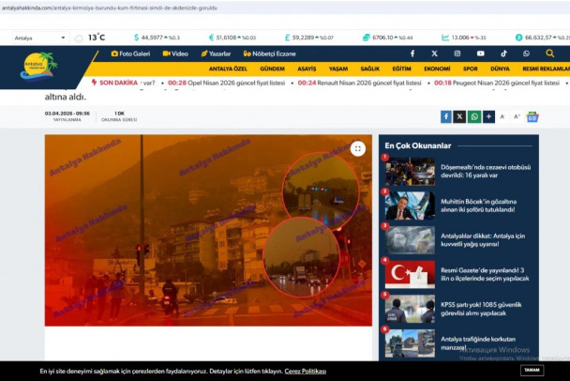Click the Google News icon
Image resolution: width=570 pixels, height=381 pixels.
point(532,116)
